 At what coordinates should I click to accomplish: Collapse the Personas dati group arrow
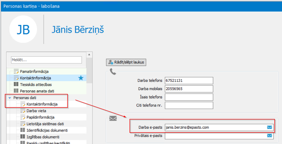10,98
